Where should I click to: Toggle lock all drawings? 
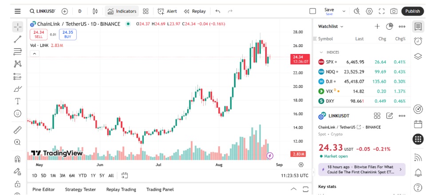(17, 183)
